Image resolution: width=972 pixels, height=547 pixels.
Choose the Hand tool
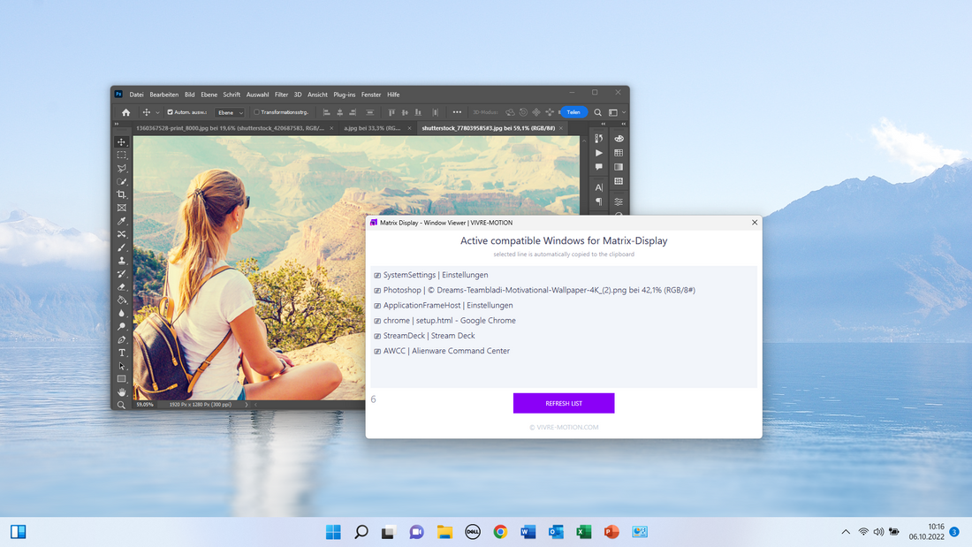point(122,391)
